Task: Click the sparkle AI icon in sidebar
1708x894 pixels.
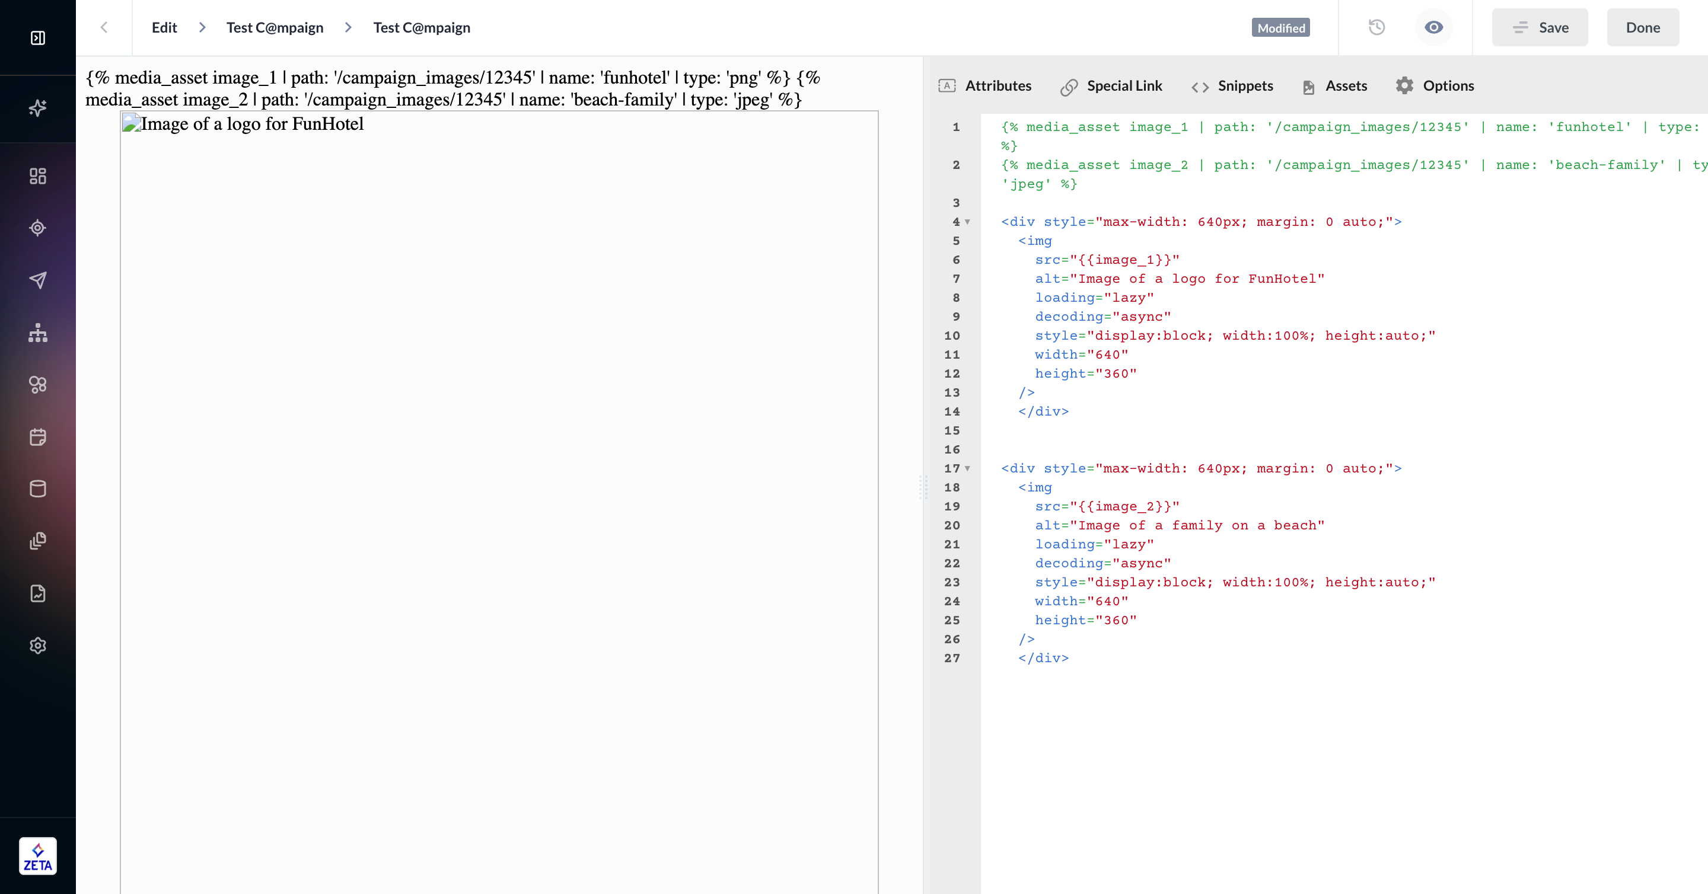Action: point(38,107)
